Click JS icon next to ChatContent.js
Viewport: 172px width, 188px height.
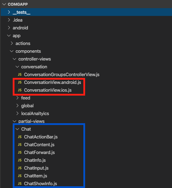coord(20,145)
